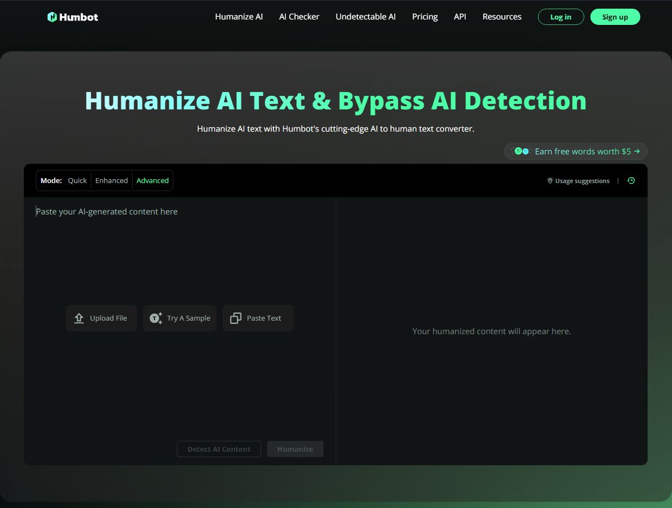Click the Detect AI Content button

219,449
